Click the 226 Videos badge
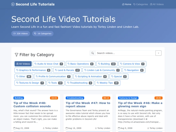The height and width of the screenshot is (132, 176). [x=21, y=34]
